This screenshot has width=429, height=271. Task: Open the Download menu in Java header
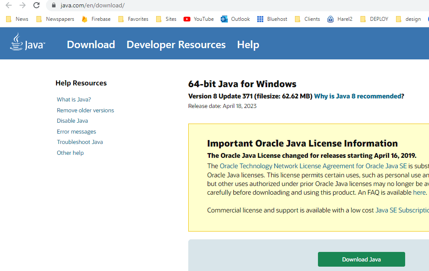91,45
